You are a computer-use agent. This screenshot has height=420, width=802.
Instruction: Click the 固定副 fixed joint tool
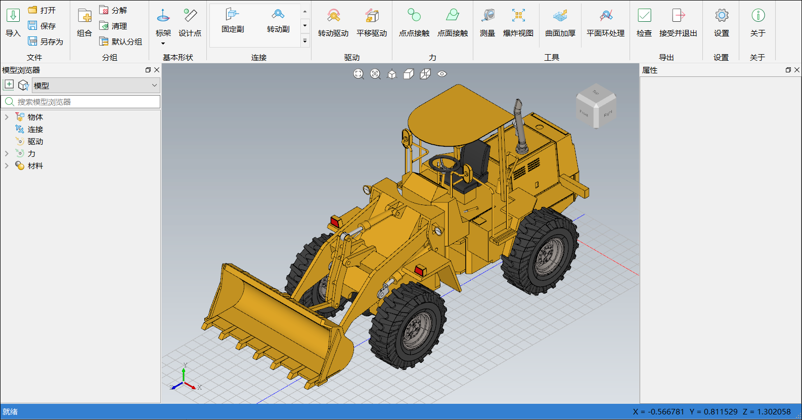pyautogui.click(x=233, y=21)
